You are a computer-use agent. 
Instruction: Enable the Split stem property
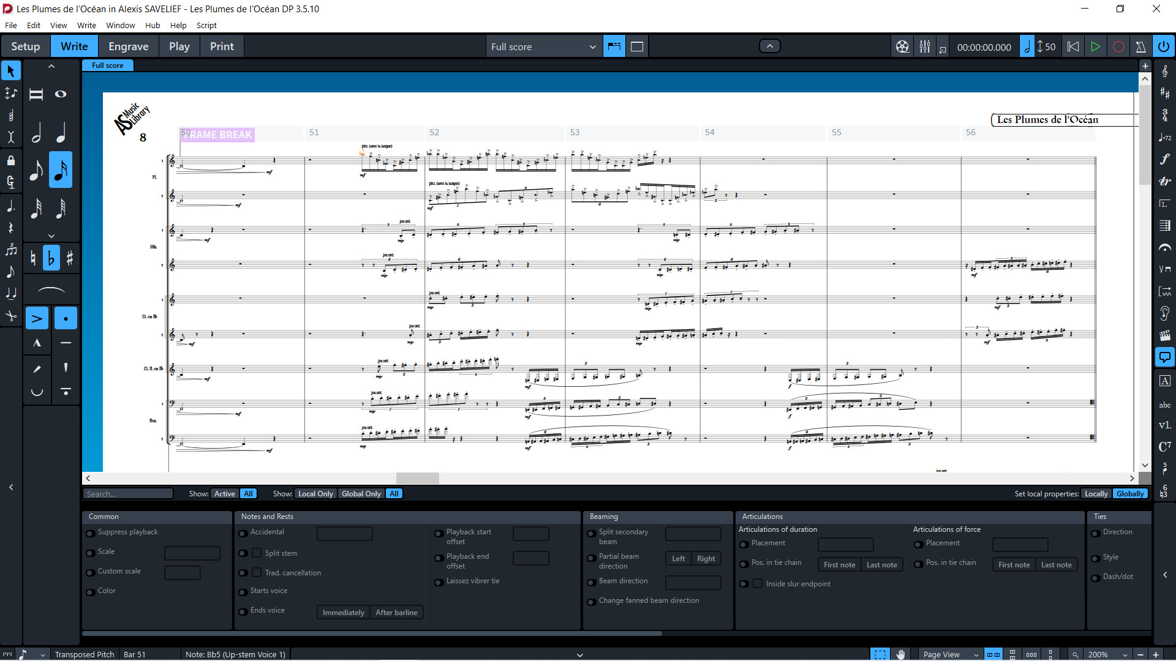[243, 553]
